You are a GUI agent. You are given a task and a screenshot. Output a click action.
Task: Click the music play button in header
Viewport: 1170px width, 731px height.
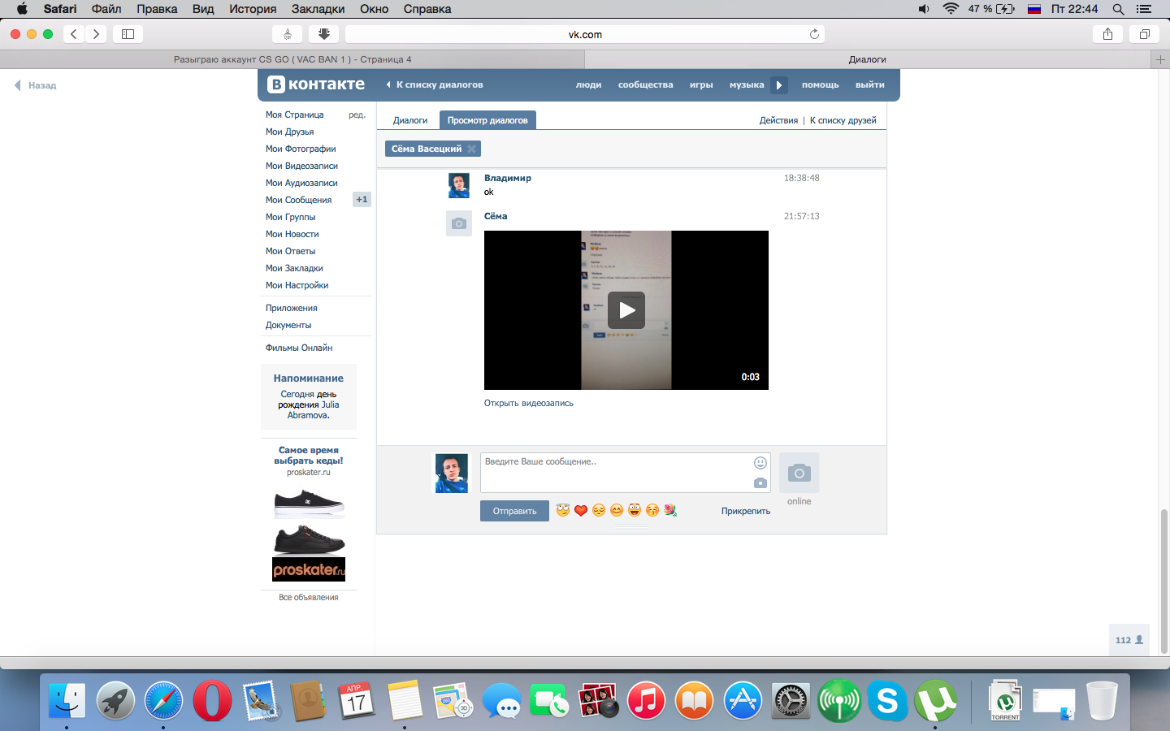[779, 84]
